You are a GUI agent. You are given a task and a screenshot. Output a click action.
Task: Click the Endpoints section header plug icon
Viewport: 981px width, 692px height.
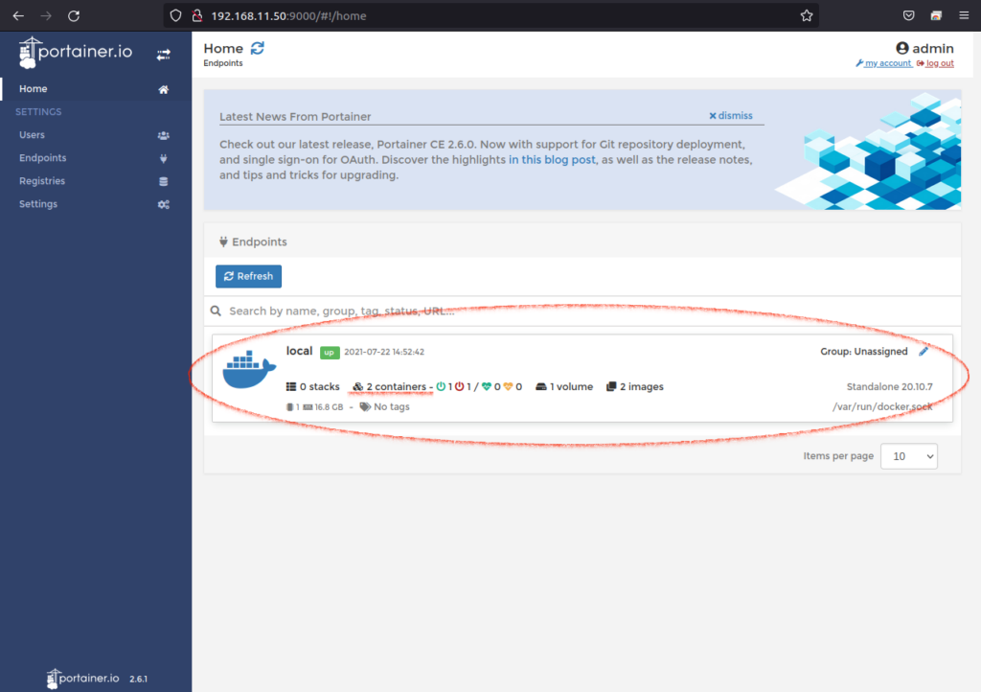(223, 242)
